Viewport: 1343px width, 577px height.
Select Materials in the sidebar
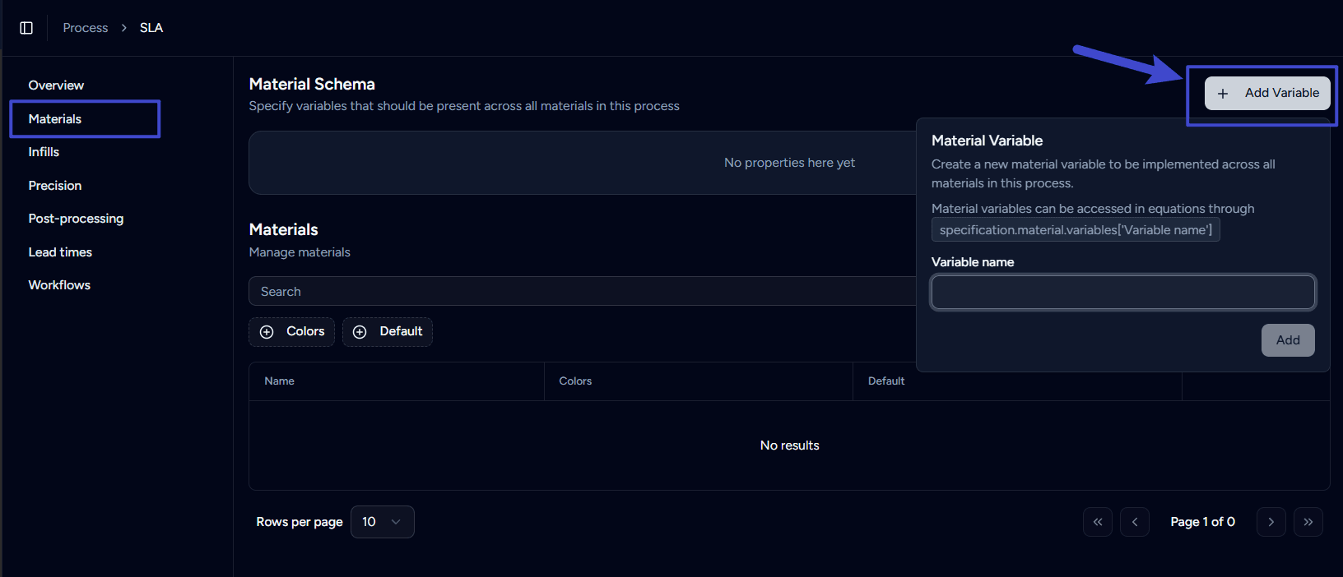(55, 119)
